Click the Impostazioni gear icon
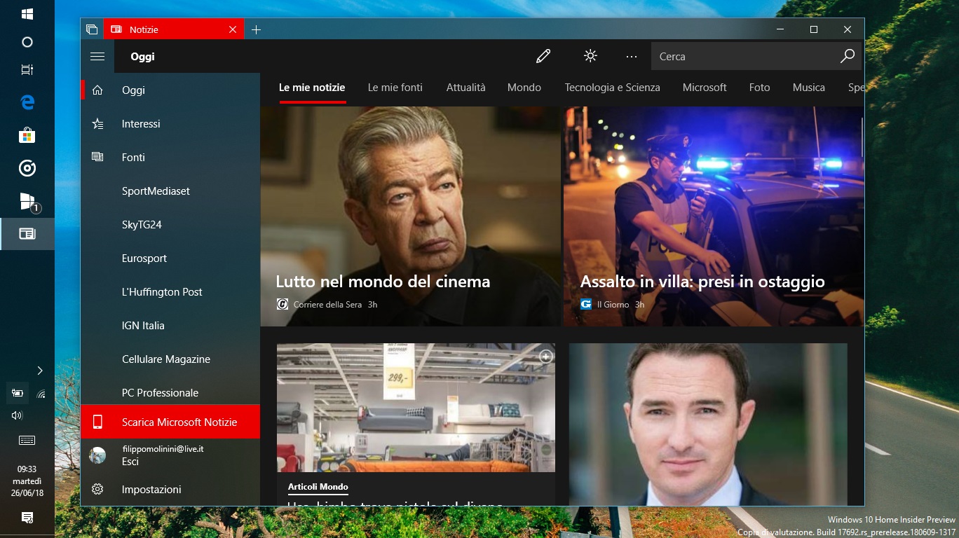 pyautogui.click(x=97, y=489)
